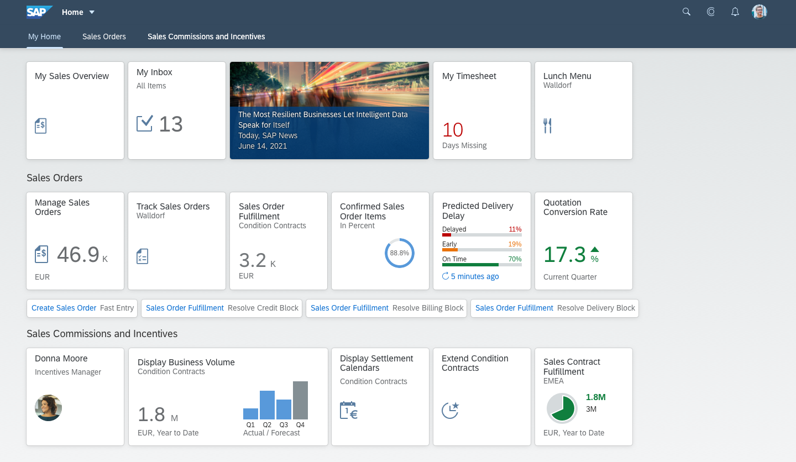
Task: Open the notifications bell
Action: [x=735, y=12]
